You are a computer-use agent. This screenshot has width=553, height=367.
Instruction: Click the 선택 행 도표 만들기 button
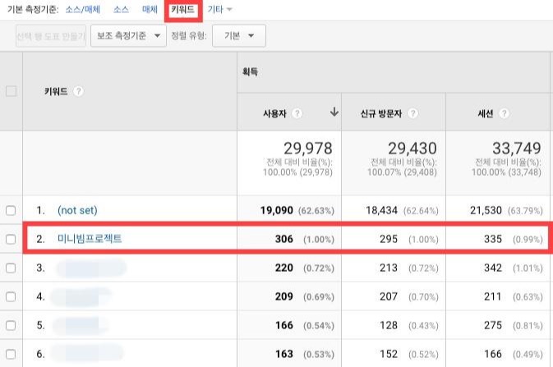click(51, 35)
